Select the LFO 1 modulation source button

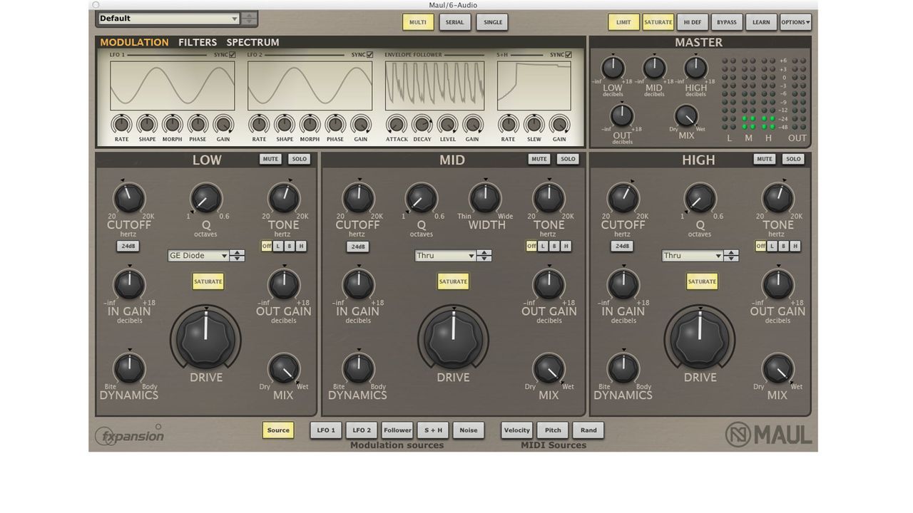click(x=326, y=430)
